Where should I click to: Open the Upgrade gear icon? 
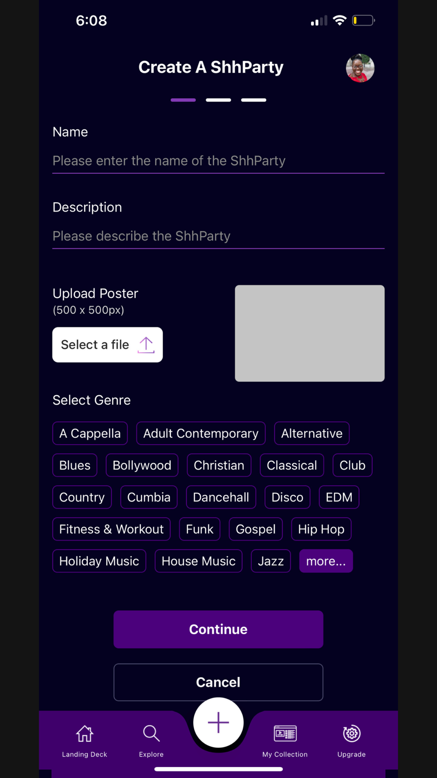(351, 734)
